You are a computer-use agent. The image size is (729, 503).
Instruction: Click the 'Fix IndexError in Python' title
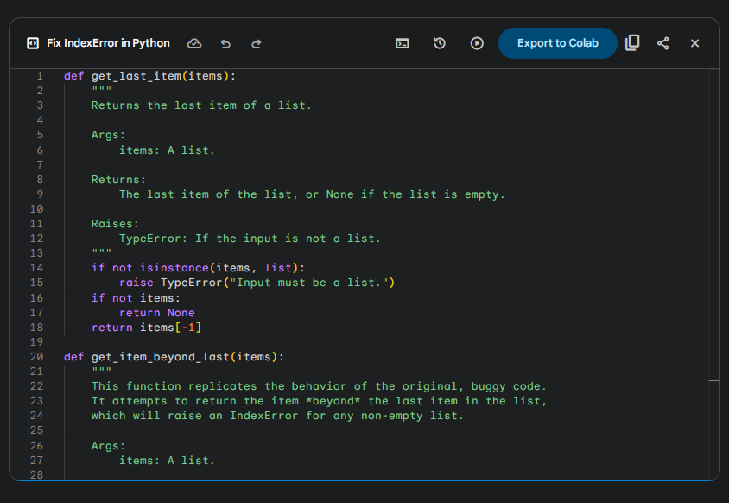[108, 43]
